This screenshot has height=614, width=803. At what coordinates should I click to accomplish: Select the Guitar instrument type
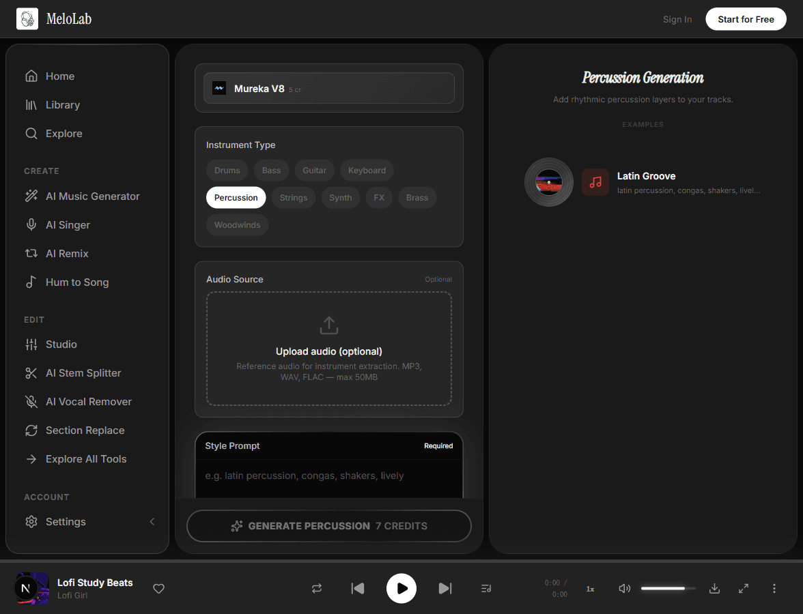[314, 171]
